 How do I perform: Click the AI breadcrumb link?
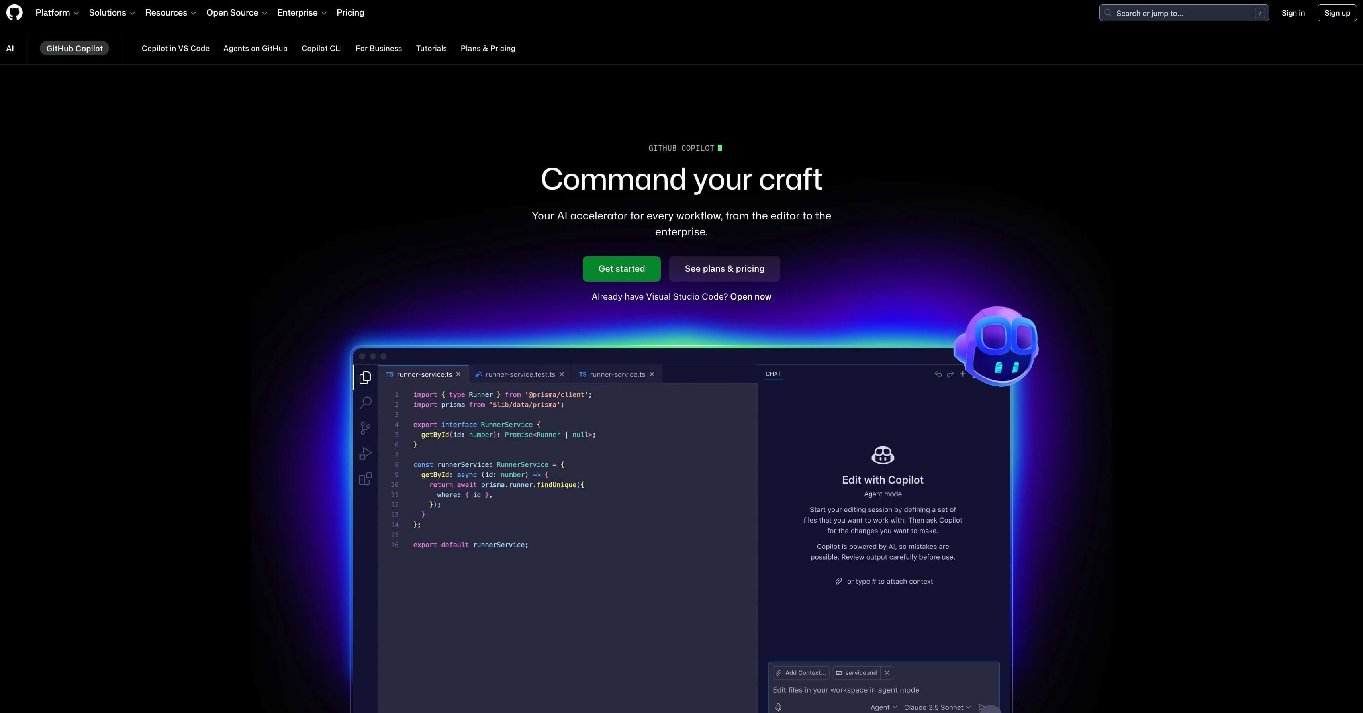[x=10, y=48]
